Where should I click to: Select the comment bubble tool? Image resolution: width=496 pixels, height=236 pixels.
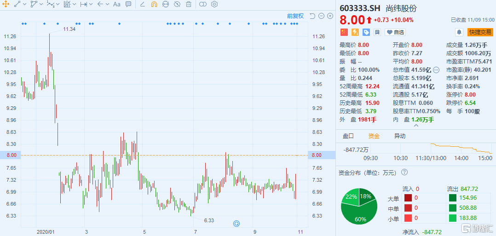[128, 5]
